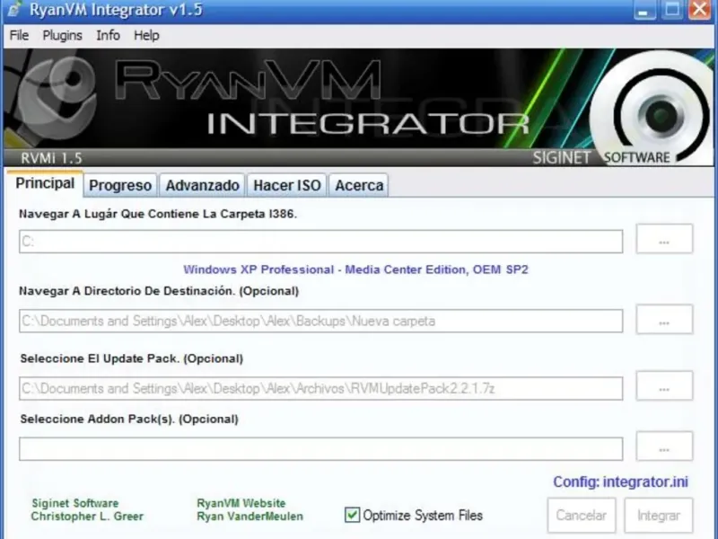Browse for Addon Pack files
This screenshot has height=539, width=718.
click(664, 446)
